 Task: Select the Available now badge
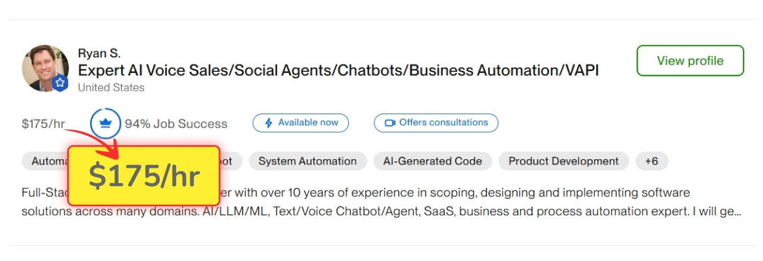[x=301, y=123]
